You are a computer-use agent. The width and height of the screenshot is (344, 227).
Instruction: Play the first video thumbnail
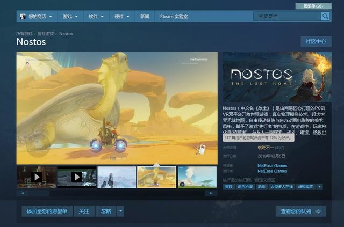pyautogui.click(x=37, y=177)
